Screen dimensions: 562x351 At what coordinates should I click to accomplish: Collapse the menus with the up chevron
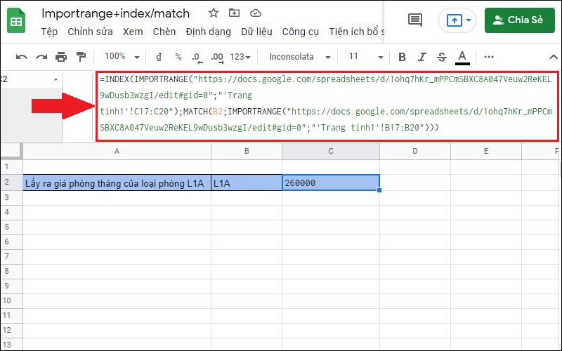coord(554,57)
